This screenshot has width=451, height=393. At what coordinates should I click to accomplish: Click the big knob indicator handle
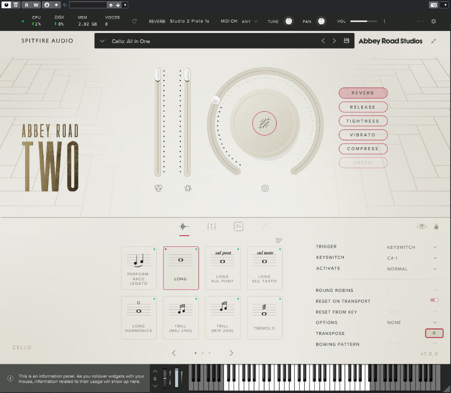215,100
